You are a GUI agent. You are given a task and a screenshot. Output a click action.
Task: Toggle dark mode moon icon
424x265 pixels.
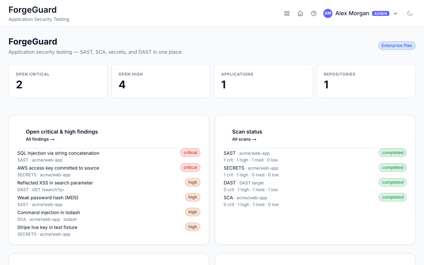point(410,14)
